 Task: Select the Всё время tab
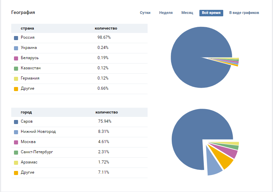(x=211, y=13)
